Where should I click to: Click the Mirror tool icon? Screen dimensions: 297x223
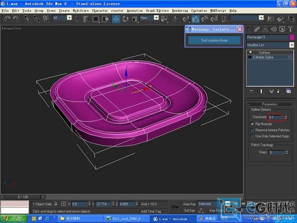(270, 19)
